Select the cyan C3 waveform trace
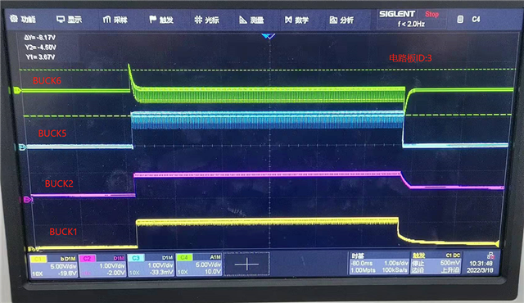 (x=268, y=120)
